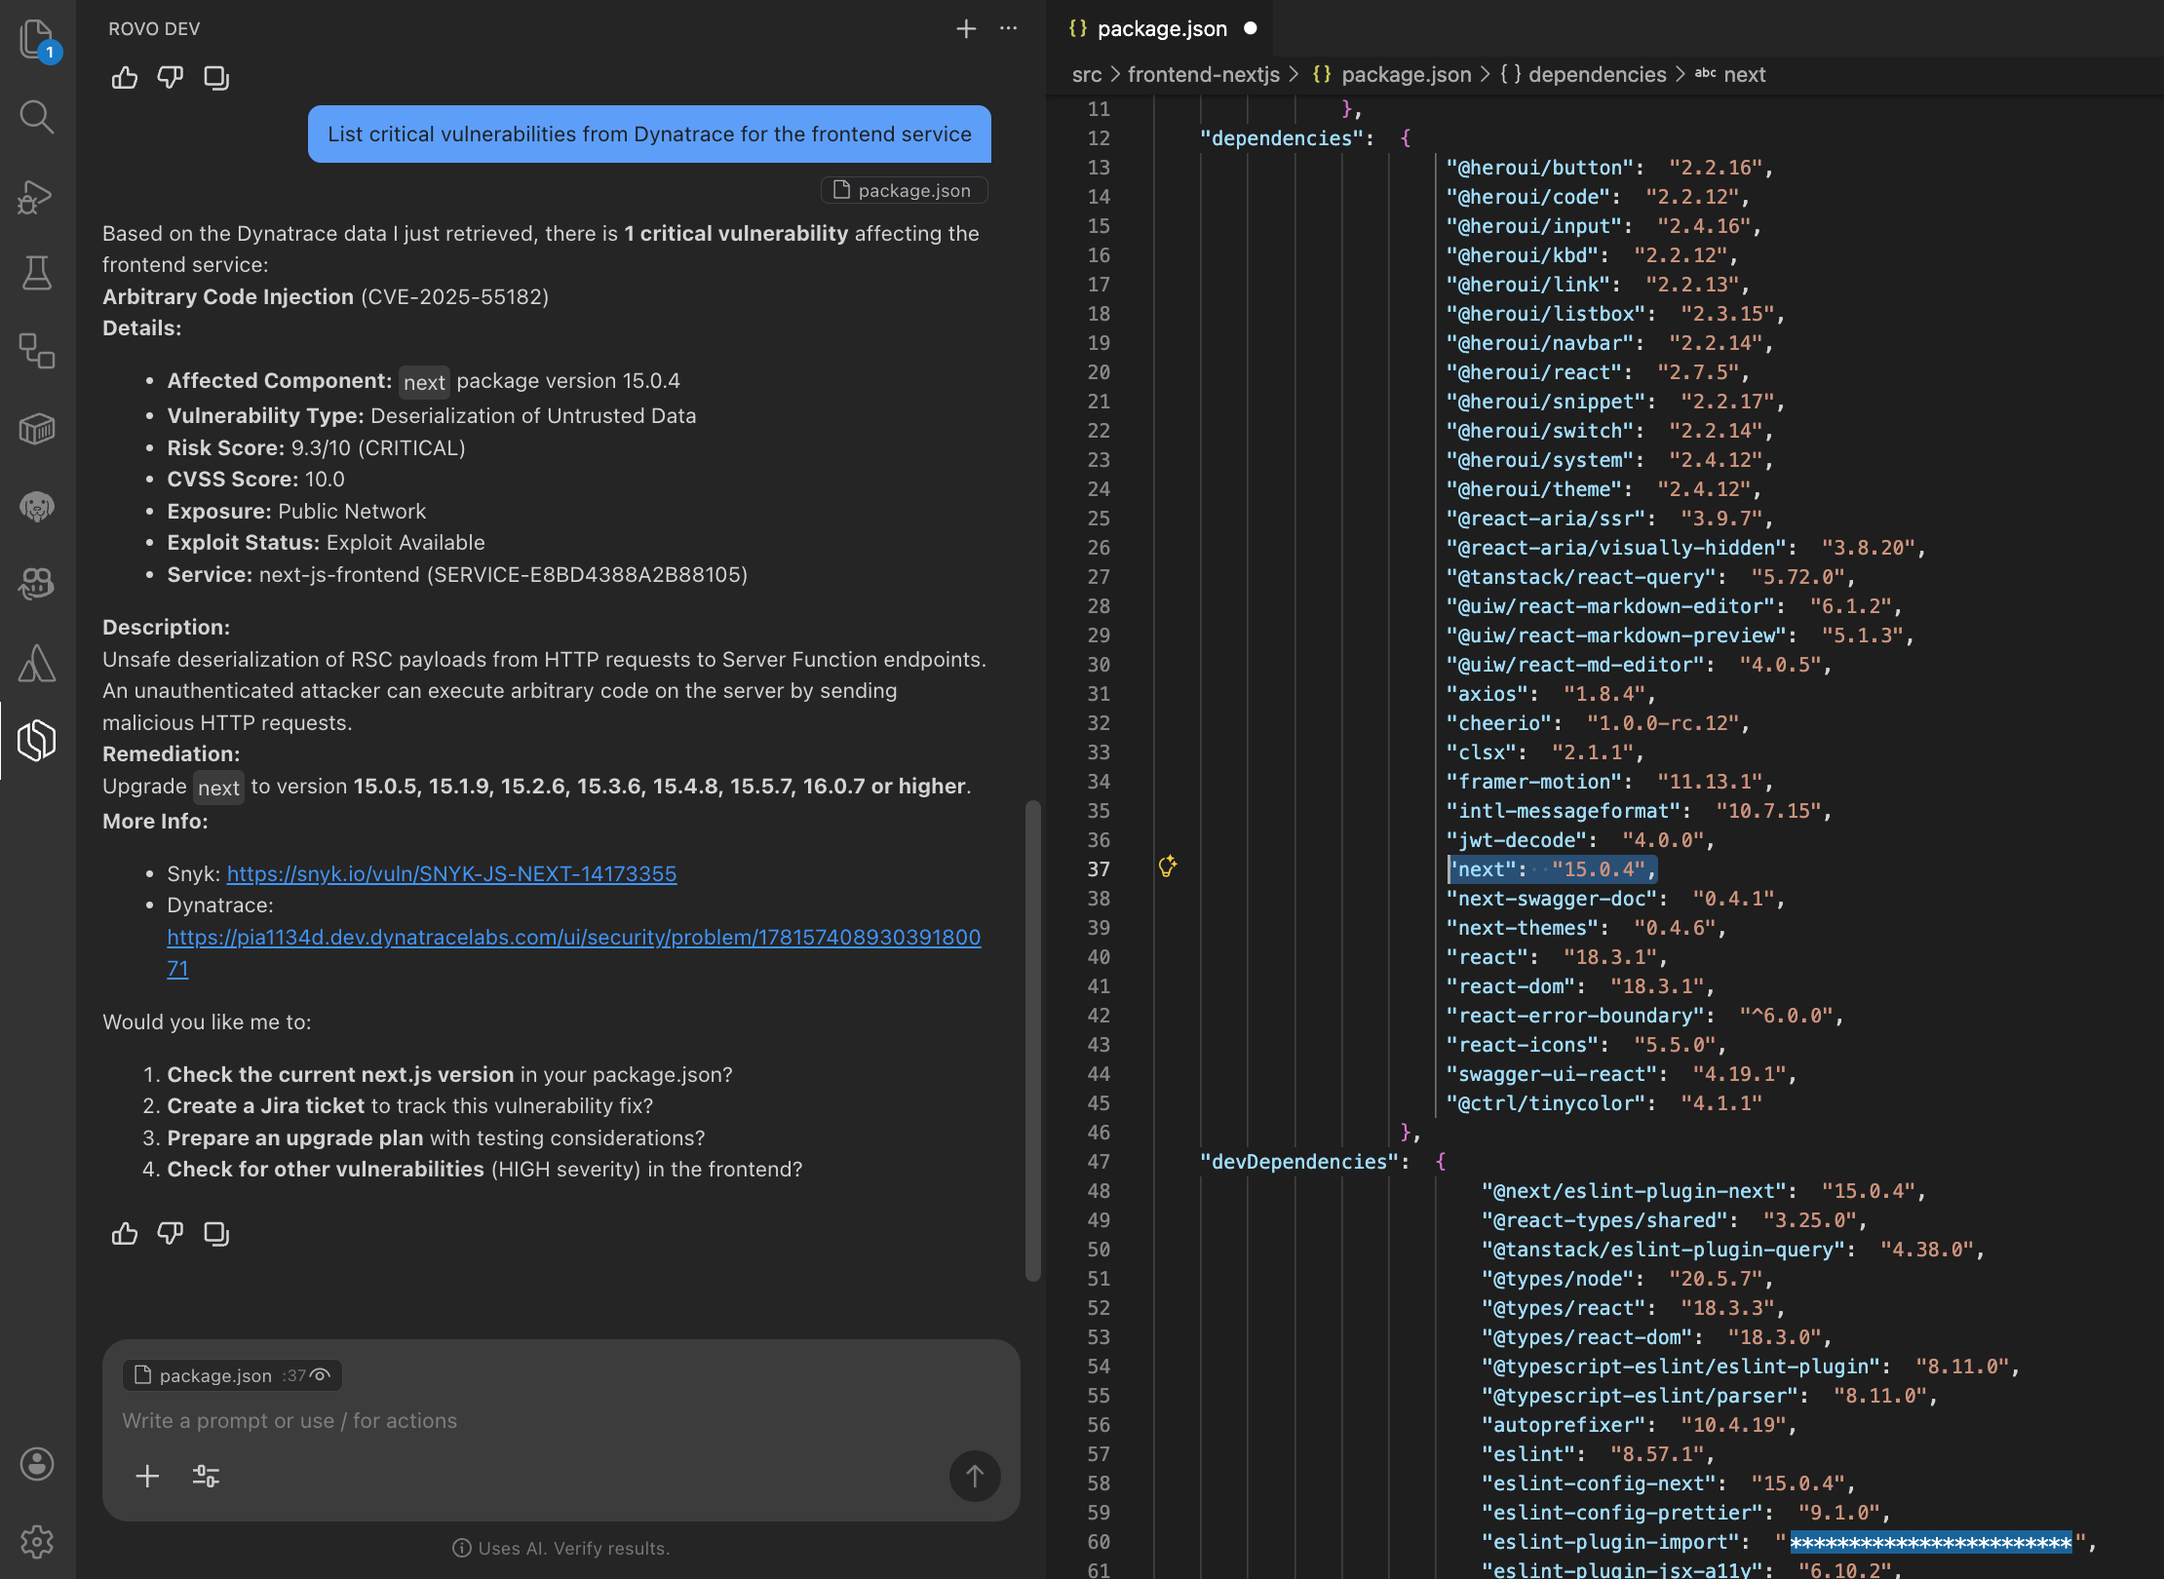Viewport: 2164px width, 1579px height.
Task: Give thumbs up on the vulnerability answer
Action: coord(125,1233)
